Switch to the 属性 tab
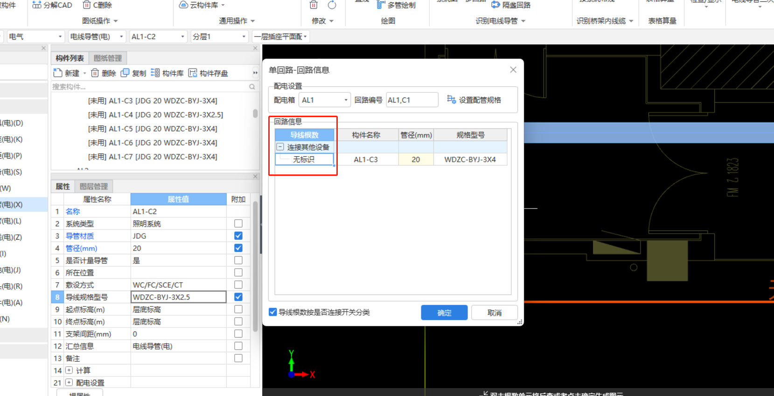Viewport: 774px width, 396px height. [x=63, y=187]
